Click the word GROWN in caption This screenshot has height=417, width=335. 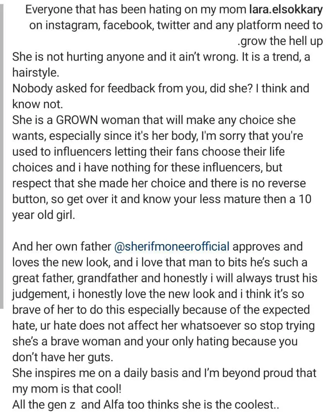tap(77, 120)
